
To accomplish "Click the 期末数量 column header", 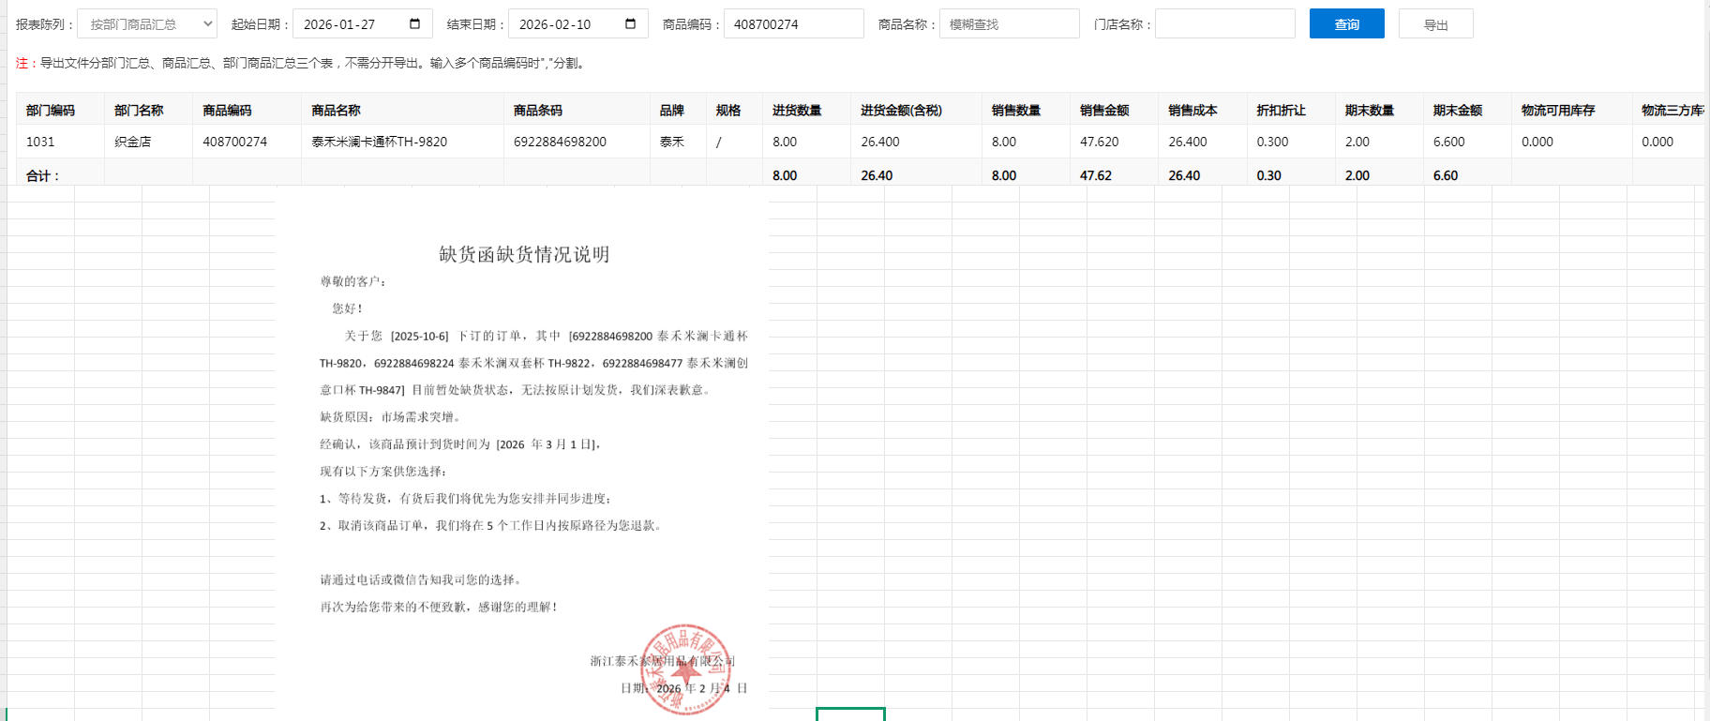I will (x=1369, y=110).
